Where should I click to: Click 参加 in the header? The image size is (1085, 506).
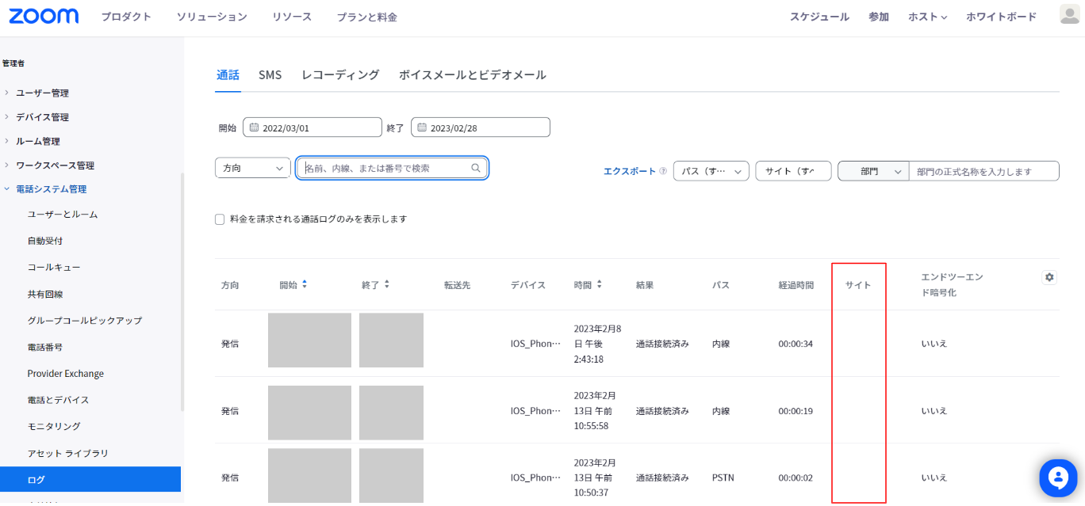(x=879, y=17)
